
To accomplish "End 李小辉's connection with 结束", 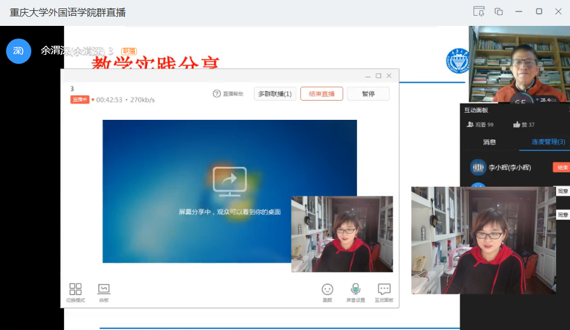I will click(x=562, y=167).
